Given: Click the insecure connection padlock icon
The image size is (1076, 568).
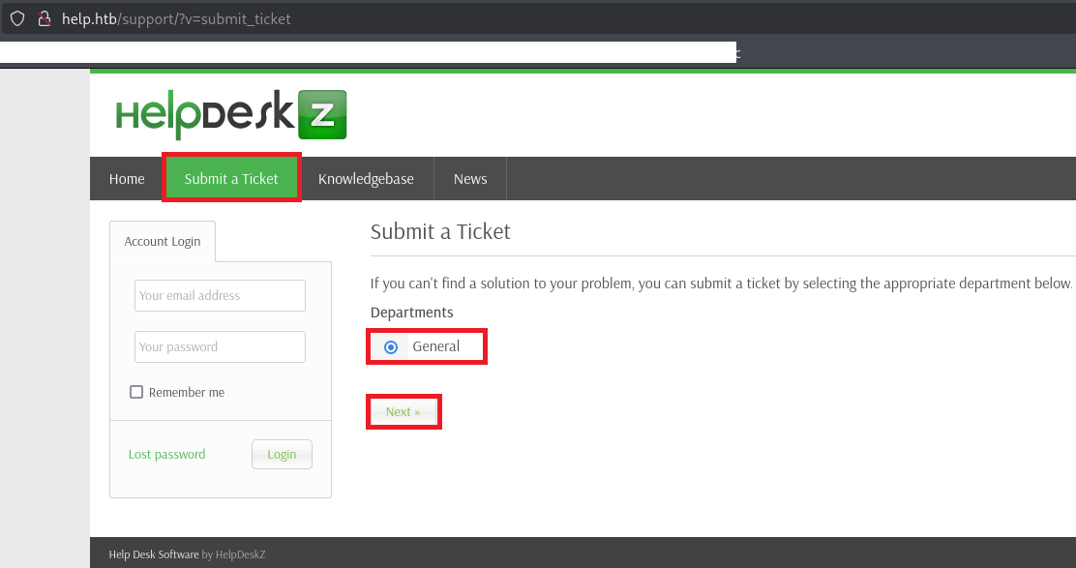Looking at the screenshot, I should pos(44,18).
